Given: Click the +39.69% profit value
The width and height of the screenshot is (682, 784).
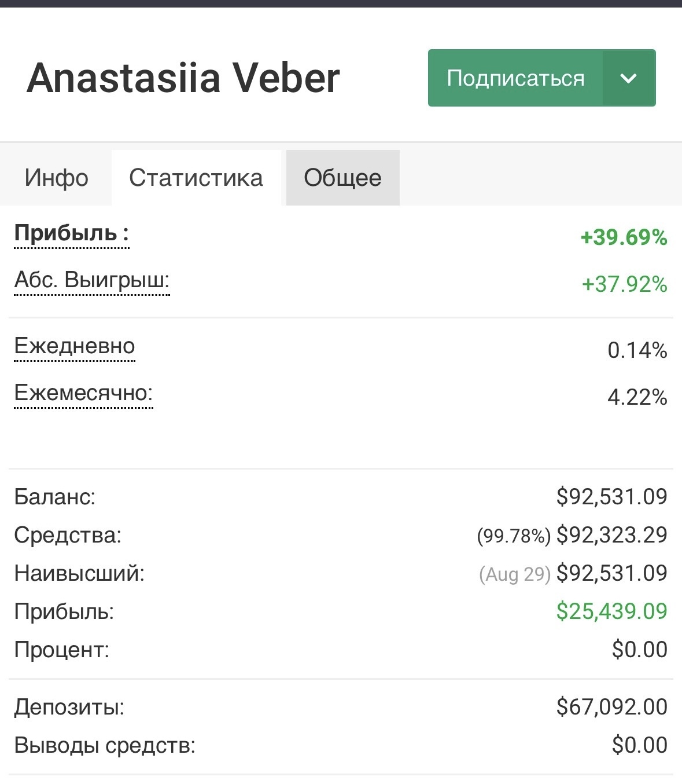Looking at the screenshot, I should click(624, 237).
